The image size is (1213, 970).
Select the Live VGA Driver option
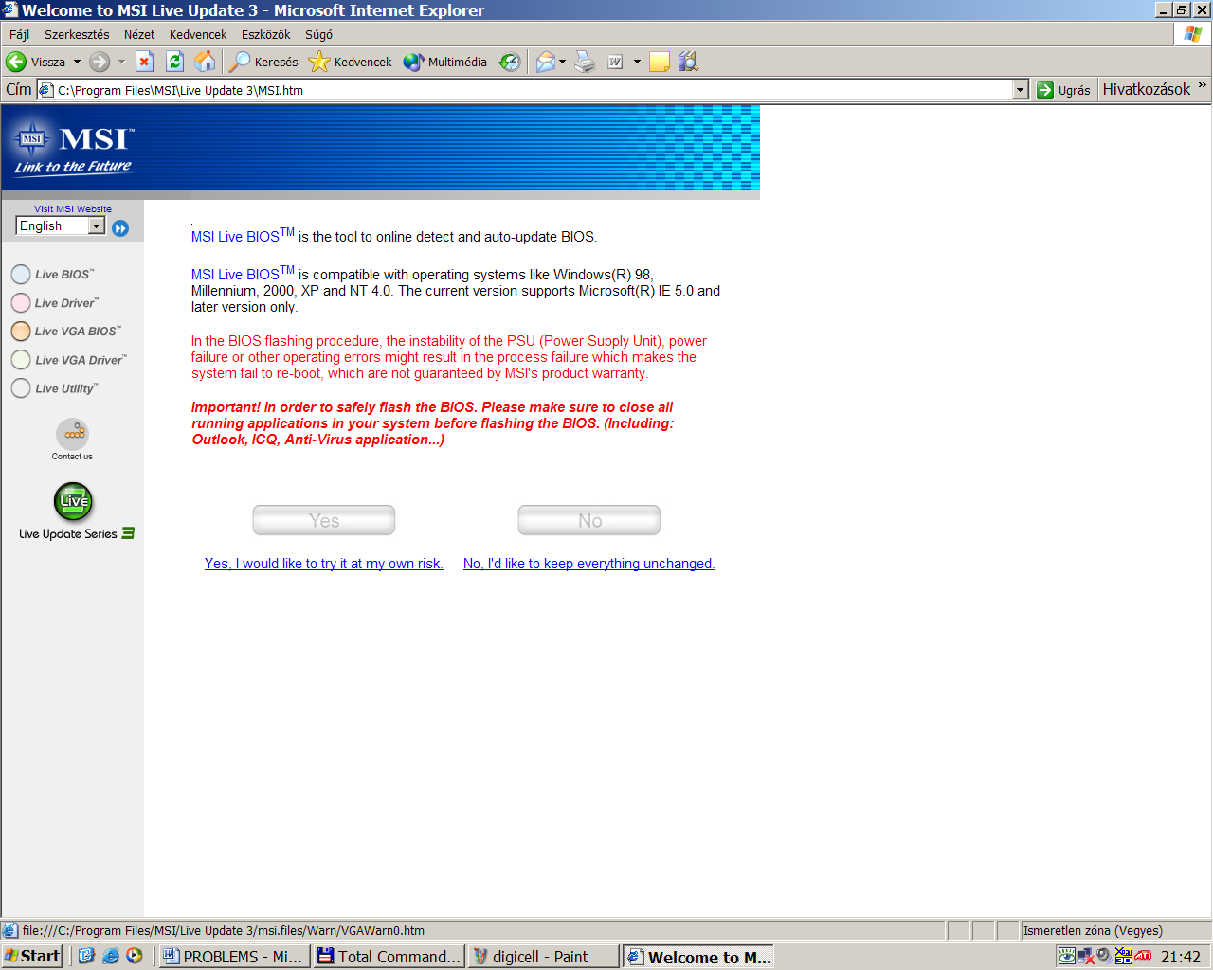(x=69, y=360)
